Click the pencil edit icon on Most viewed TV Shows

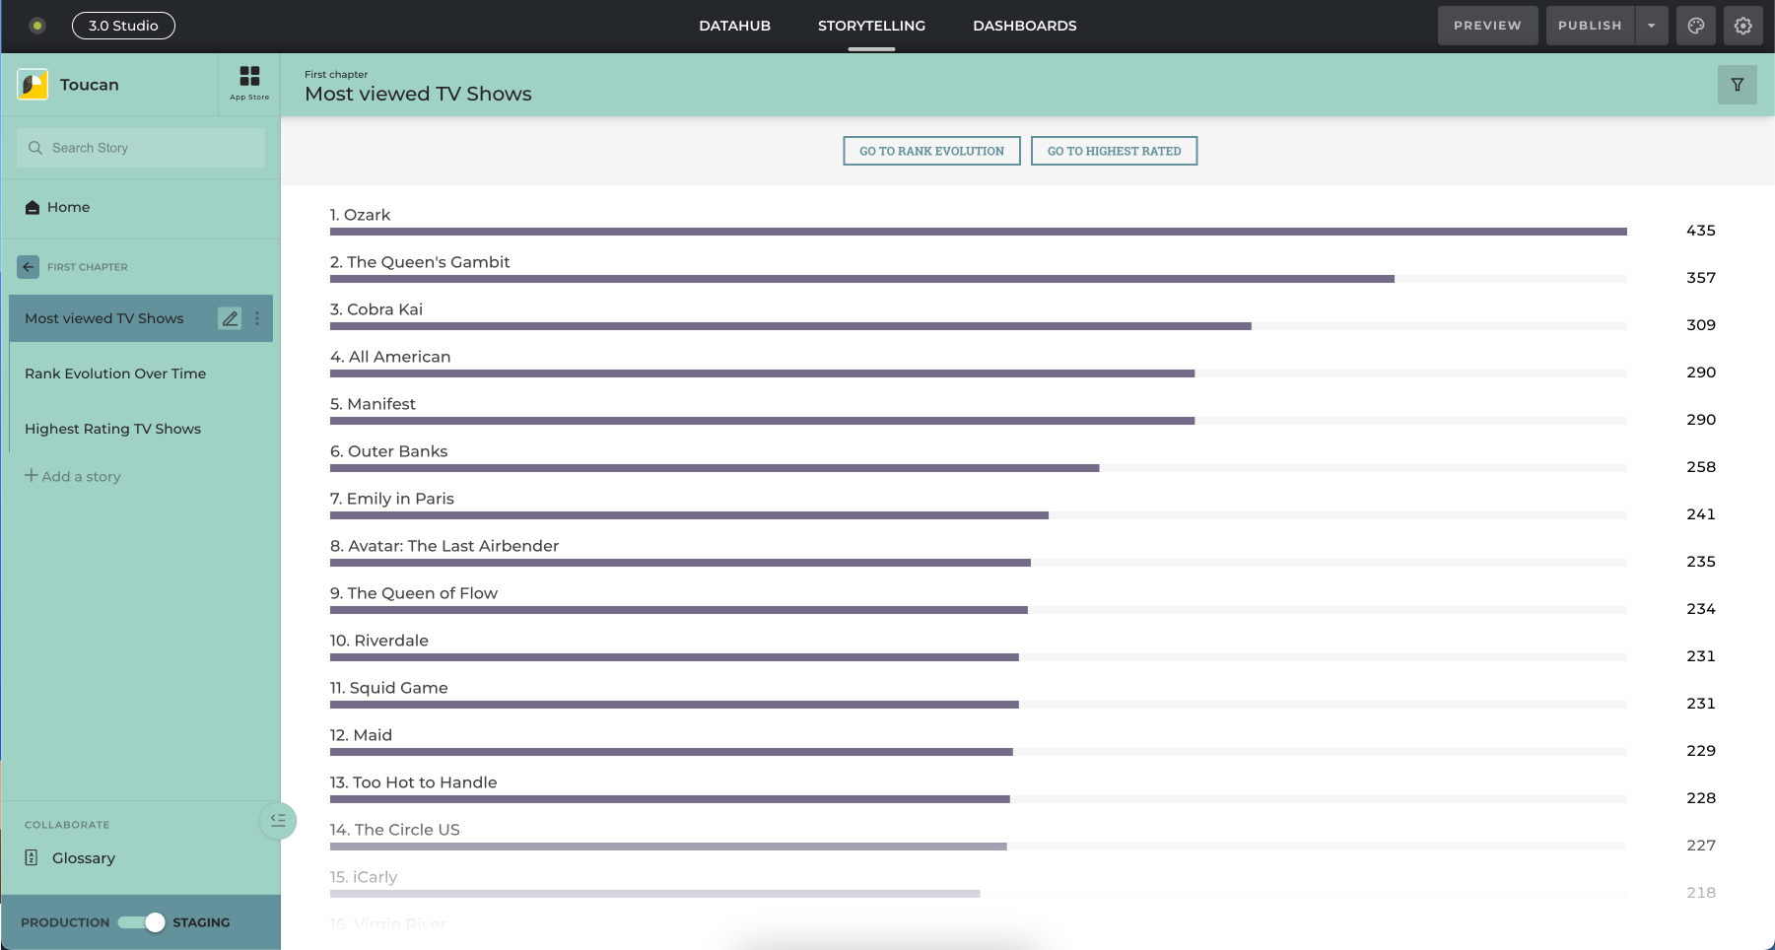coord(230,318)
